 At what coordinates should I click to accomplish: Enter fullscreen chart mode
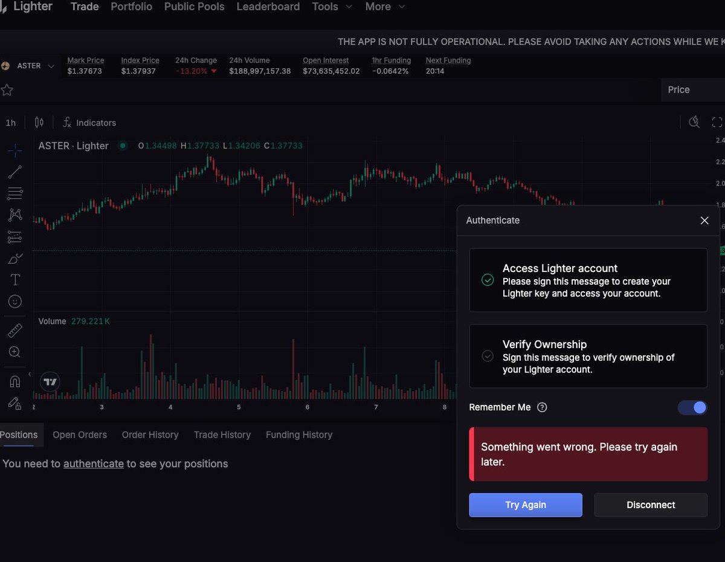pyautogui.click(x=717, y=122)
